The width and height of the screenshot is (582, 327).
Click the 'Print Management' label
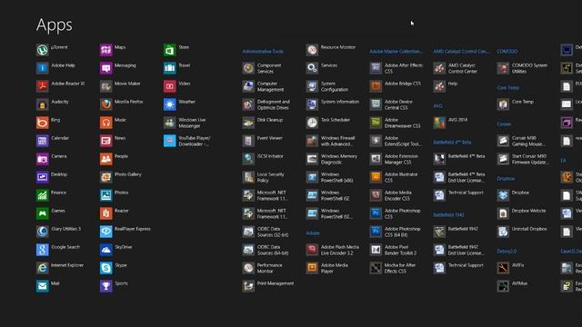[x=276, y=283]
